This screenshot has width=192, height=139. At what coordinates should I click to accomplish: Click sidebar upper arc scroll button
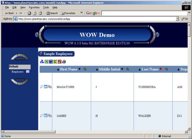(20, 57)
